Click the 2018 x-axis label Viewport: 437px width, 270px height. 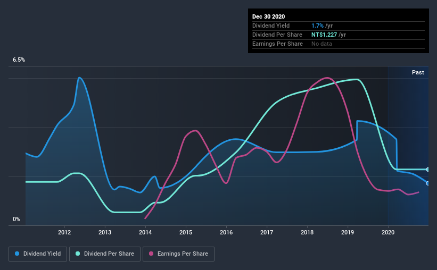coord(307,232)
